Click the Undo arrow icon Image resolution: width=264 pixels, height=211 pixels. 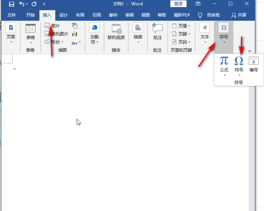22,4
